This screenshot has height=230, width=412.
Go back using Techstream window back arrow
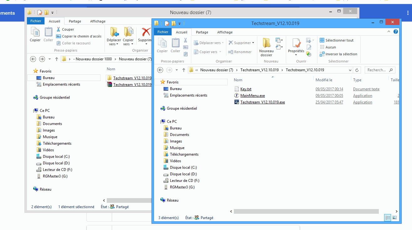(x=160, y=70)
